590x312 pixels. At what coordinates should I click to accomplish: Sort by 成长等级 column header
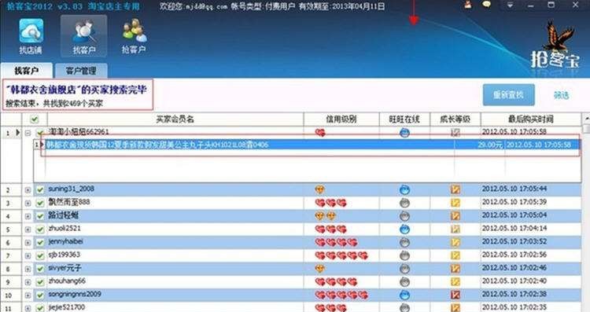pos(455,119)
